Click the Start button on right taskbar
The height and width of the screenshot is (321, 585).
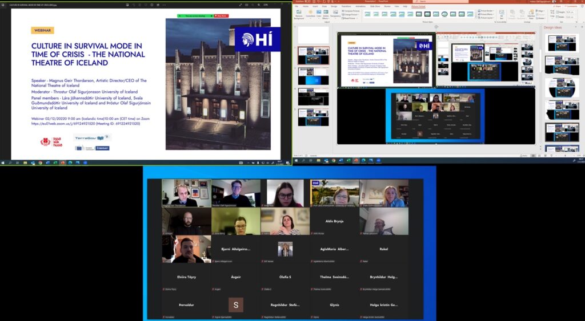[296, 160]
